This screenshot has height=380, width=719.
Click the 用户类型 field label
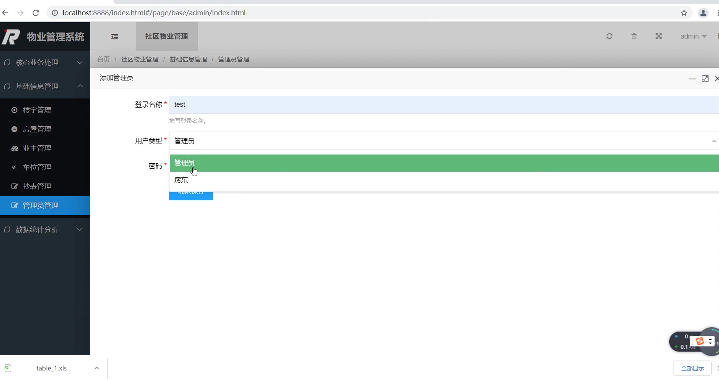tap(148, 141)
